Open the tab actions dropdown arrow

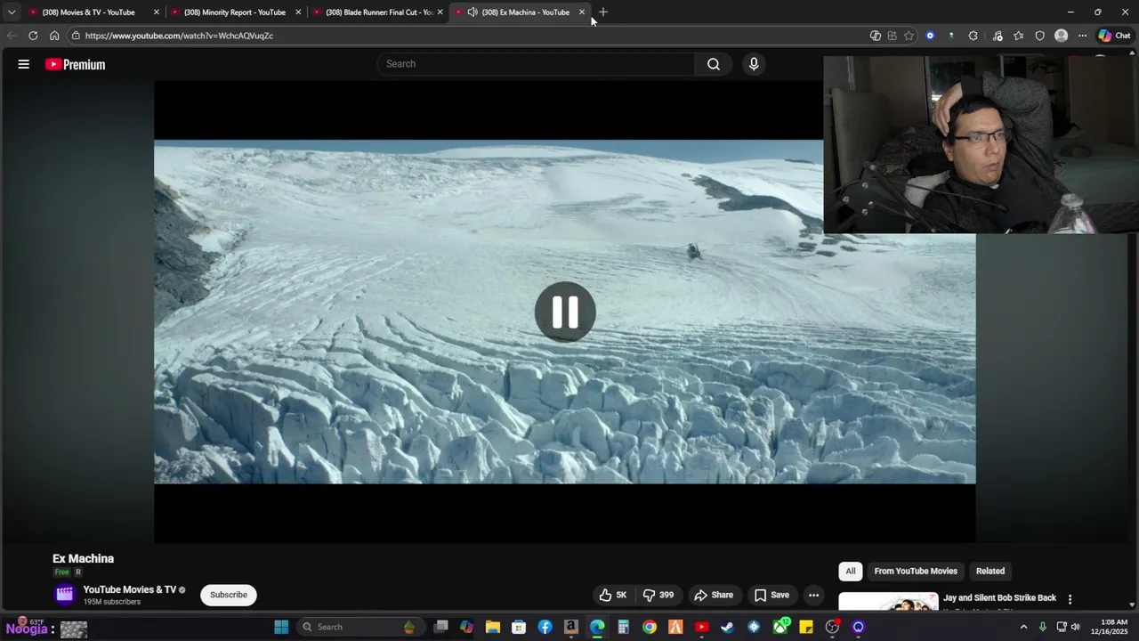pyautogui.click(x=12, y=12)
